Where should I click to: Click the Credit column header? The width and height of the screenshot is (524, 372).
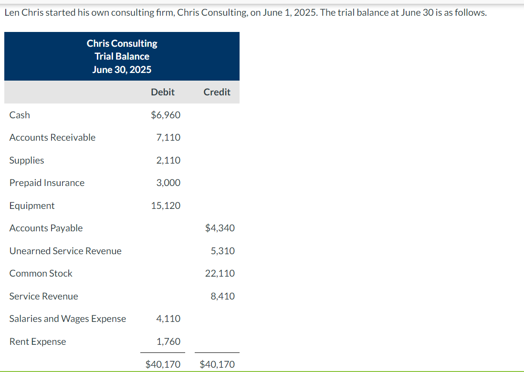217,92
